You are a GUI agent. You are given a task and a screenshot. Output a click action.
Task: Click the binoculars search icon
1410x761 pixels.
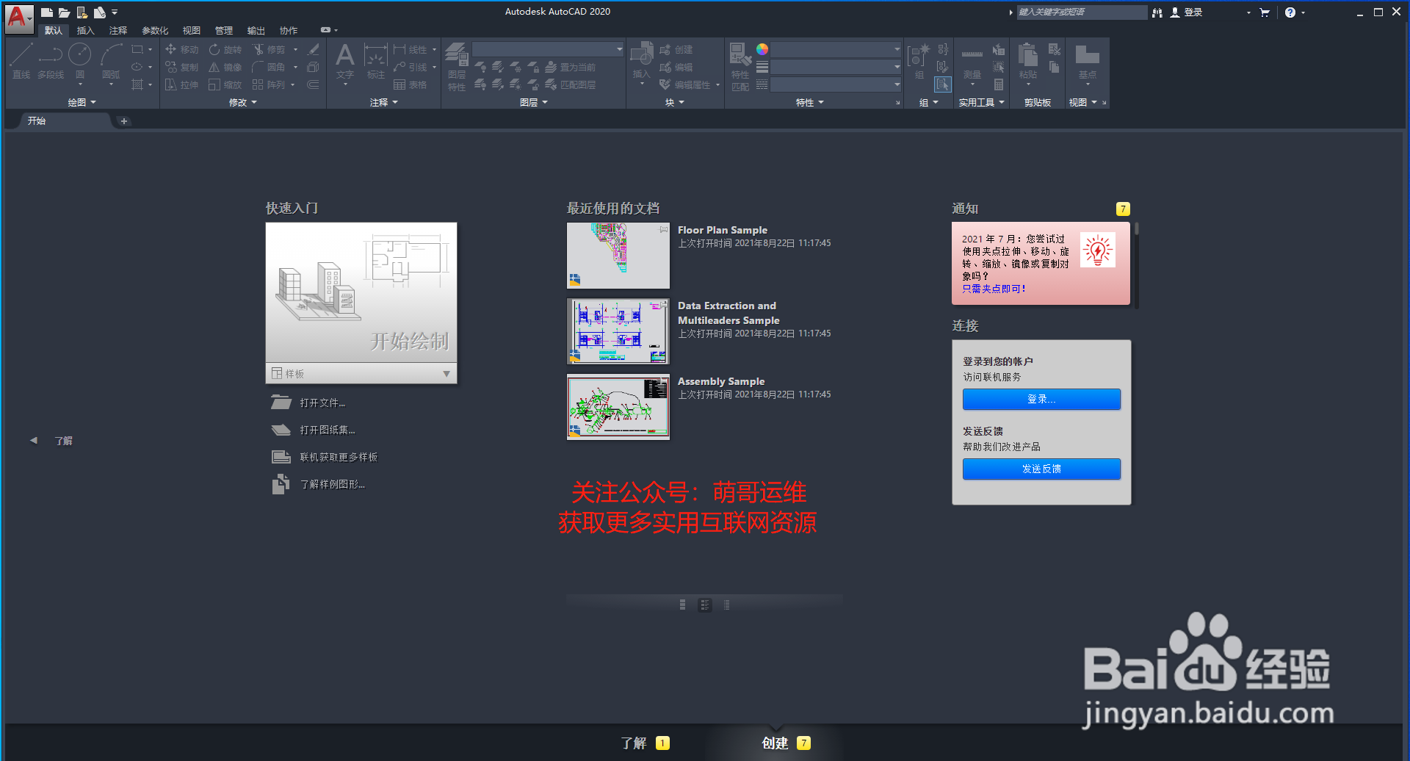pyautogui.click(x=1157, y=12)
